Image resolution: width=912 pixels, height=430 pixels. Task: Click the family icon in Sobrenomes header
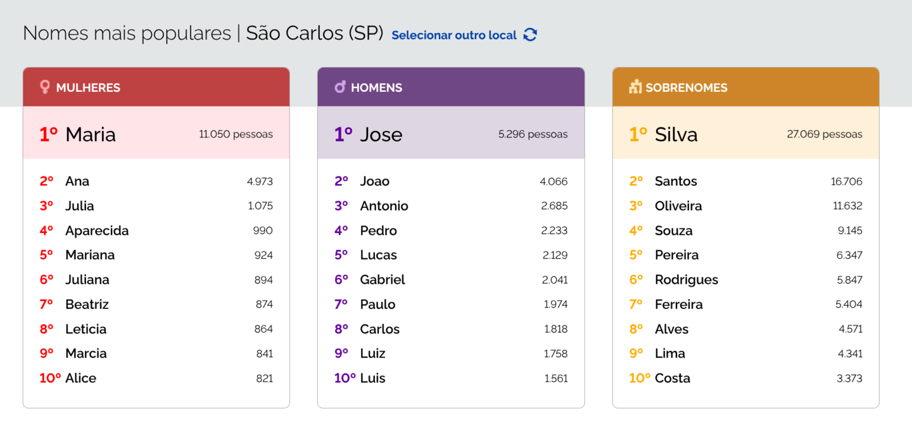(x=635, y=87)
